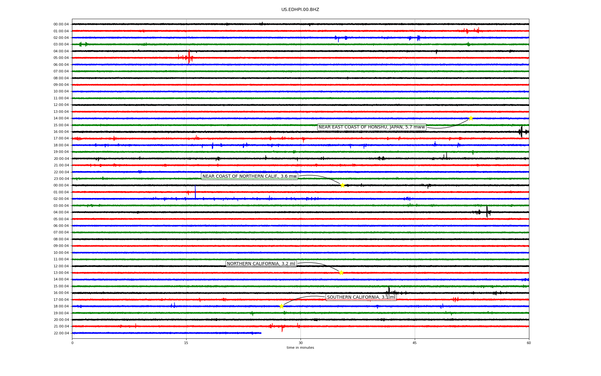601x376 pixels.
Task: Select the Northern California 3.2 ml label
Action: coord(261,264)
